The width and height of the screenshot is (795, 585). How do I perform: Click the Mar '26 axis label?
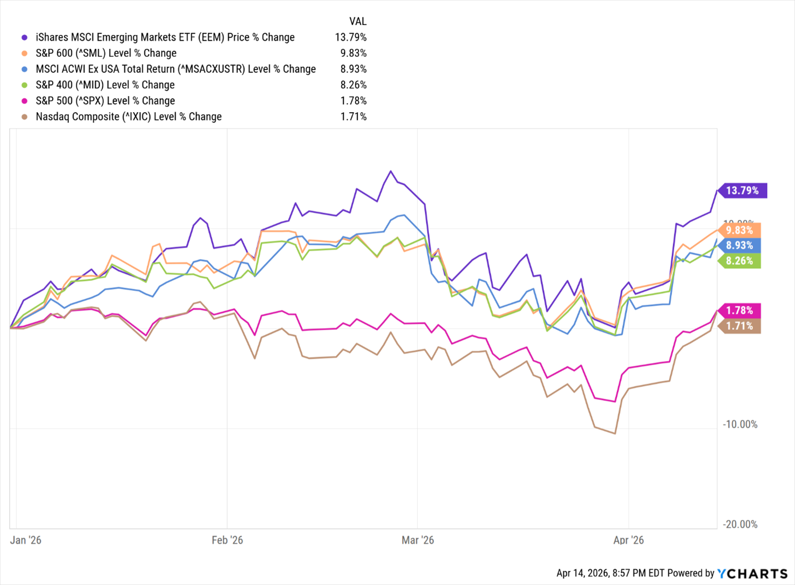(x=418, y=540)
